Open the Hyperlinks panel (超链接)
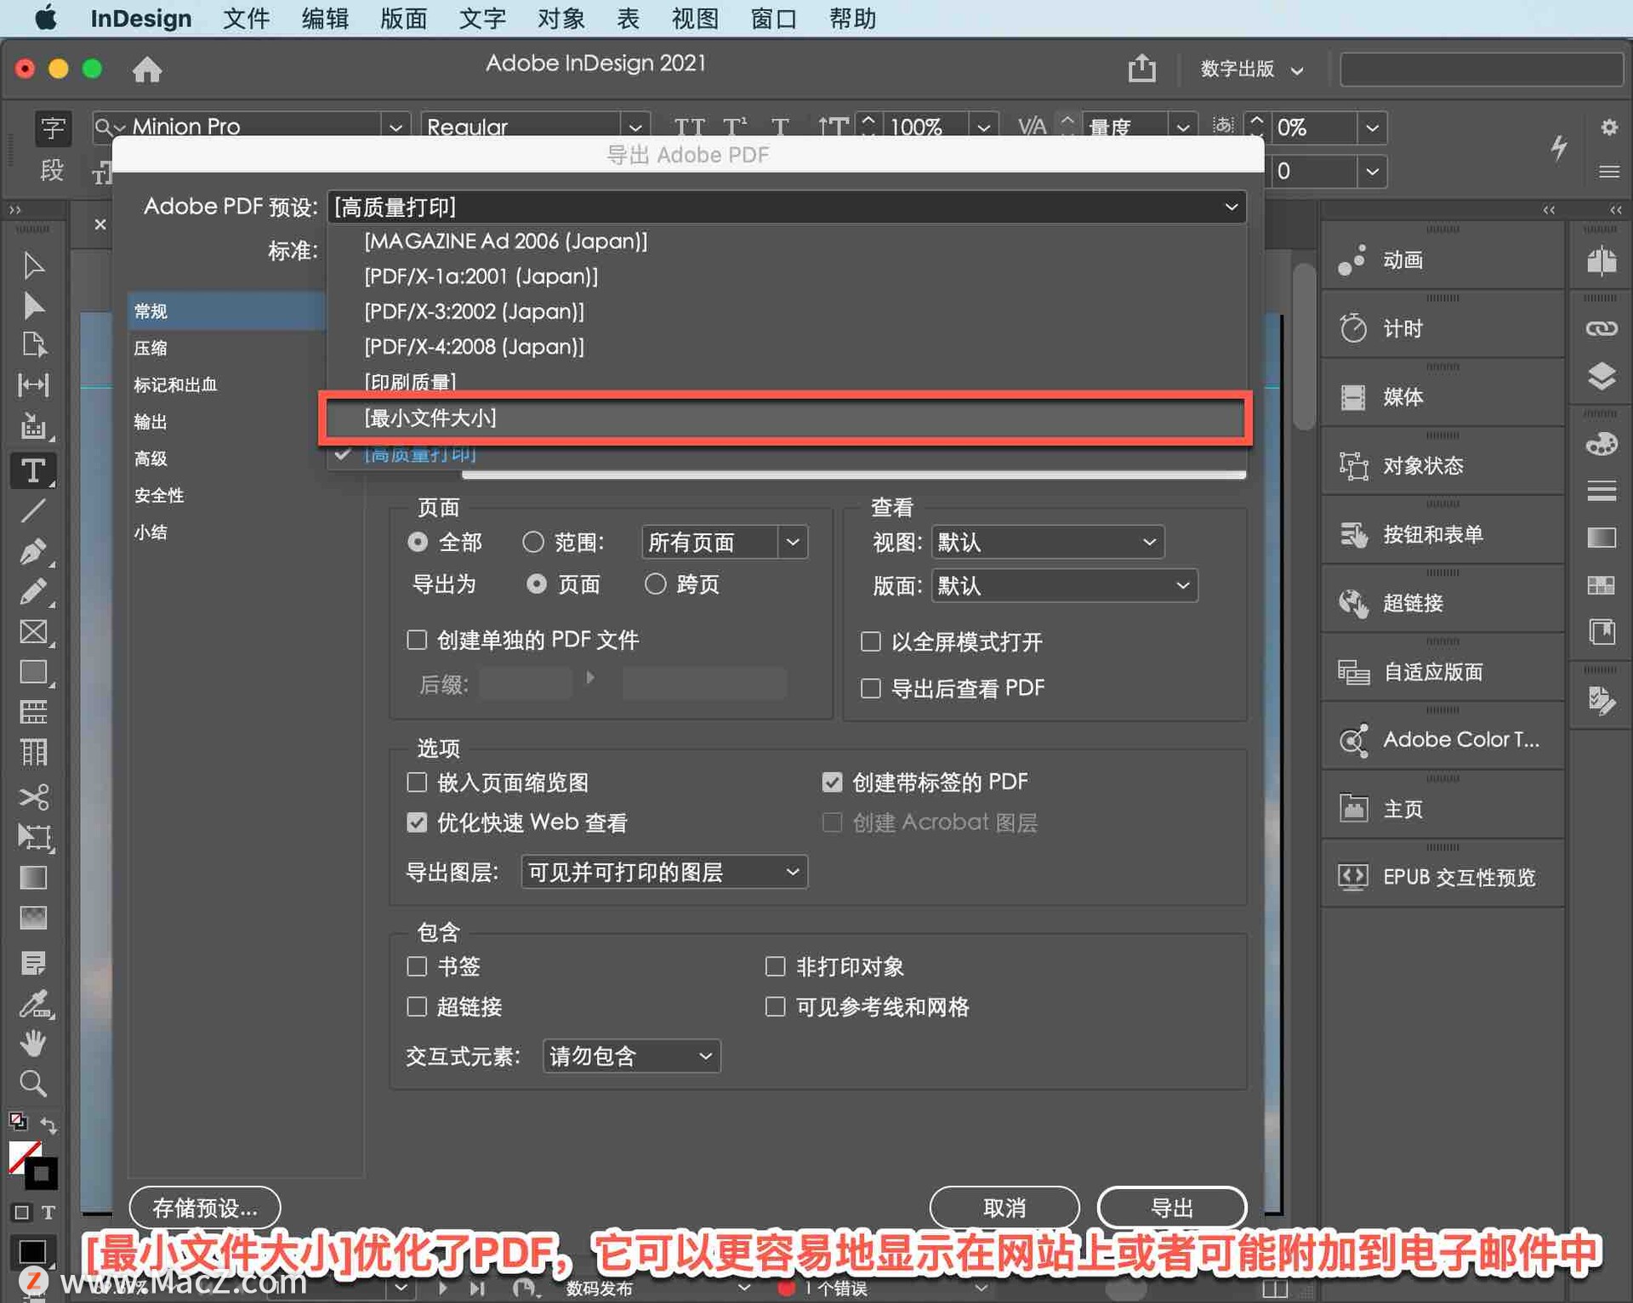 tap(1442, 603)
